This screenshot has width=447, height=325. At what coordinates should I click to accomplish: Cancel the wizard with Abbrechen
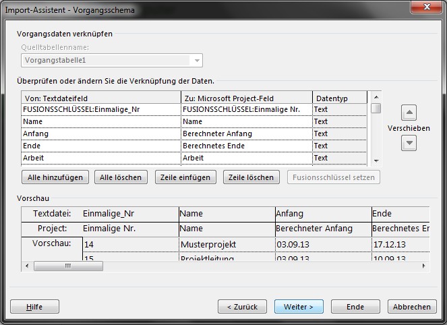pos(412,307)
